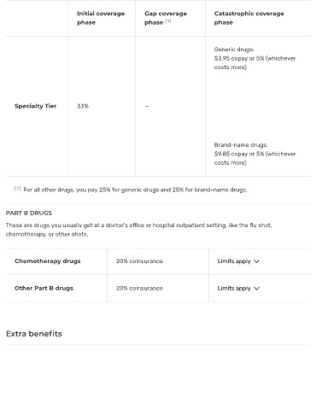
Task: Open footnote [1] beside Gap coverage phase
Action: click(168, 21)
